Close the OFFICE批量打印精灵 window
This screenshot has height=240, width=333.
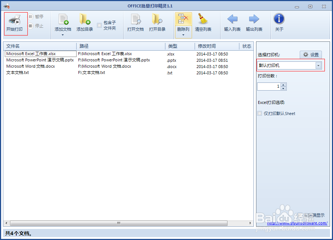coord(324,6)
